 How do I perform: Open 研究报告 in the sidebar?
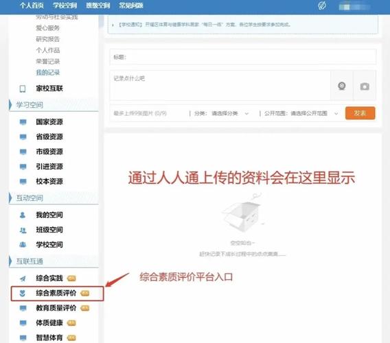coord(48,39)
